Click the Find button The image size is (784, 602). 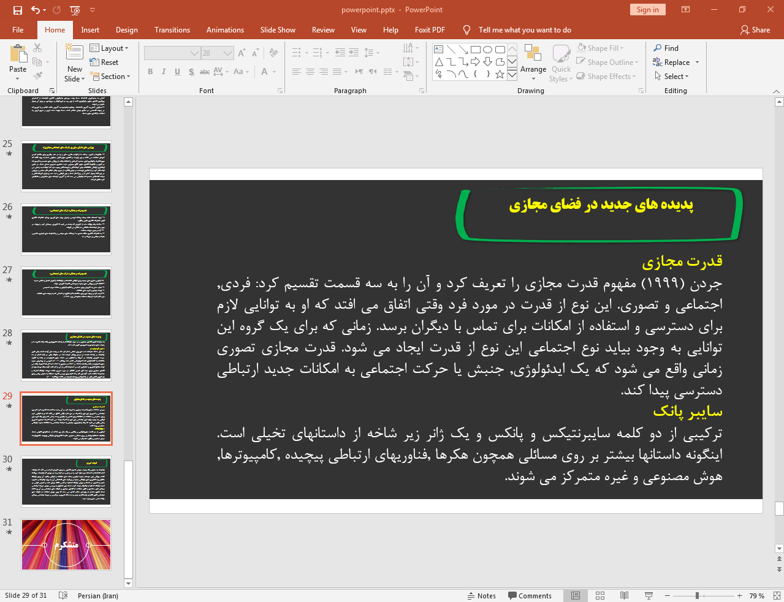click(x=666, y=48)
